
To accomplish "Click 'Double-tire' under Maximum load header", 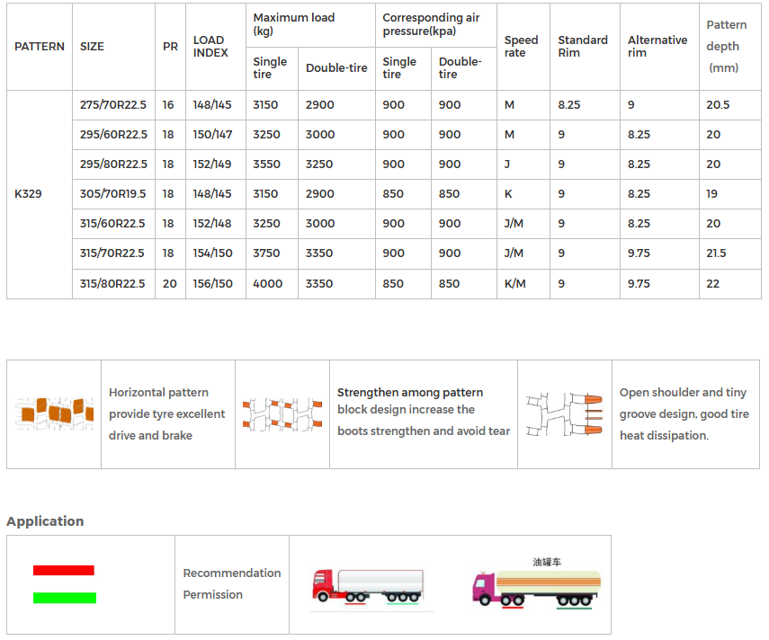I will pyautogui.click(x=336, y=68).
